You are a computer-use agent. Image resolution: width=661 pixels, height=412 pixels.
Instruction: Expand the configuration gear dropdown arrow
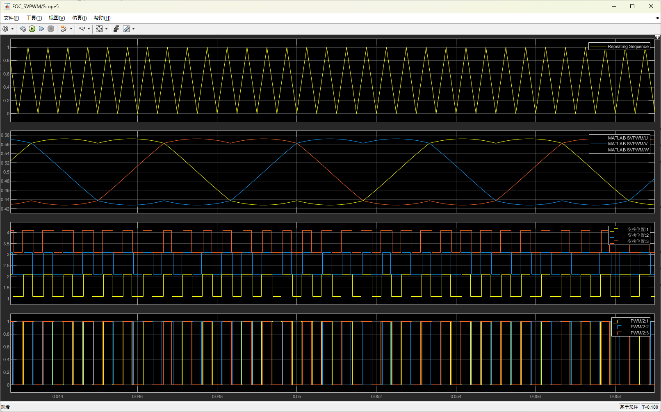(13, 29)
